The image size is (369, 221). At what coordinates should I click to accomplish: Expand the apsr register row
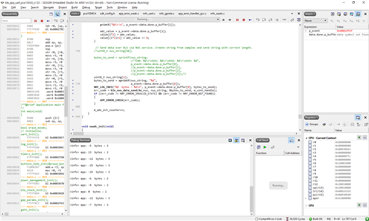[306, 198]
